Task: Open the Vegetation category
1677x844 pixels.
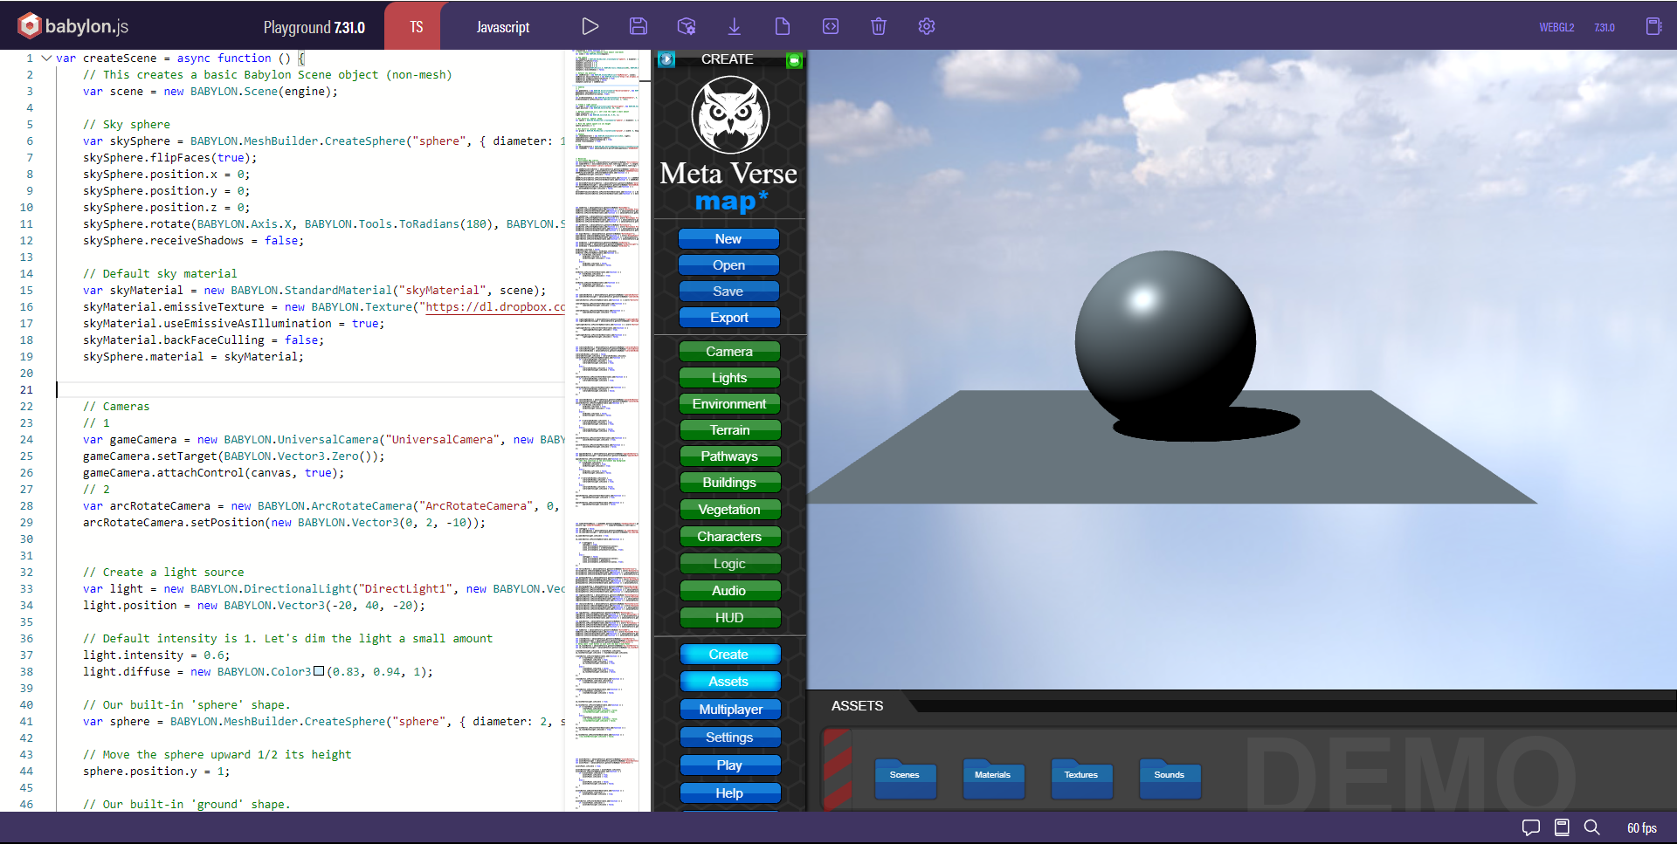Action: coord(729,510)
